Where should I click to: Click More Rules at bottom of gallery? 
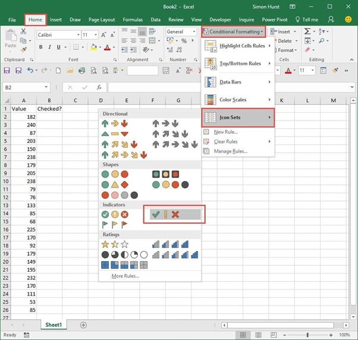tap(125, 276)
